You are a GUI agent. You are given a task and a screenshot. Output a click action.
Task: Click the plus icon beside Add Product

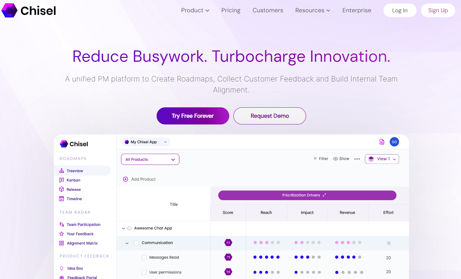126,179
